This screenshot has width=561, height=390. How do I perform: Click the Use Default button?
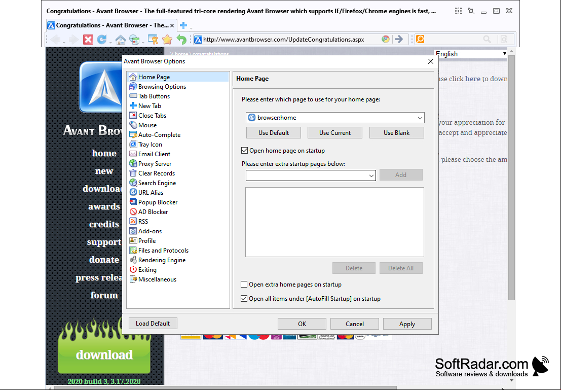pyautogui.click(x=274, y=133)
